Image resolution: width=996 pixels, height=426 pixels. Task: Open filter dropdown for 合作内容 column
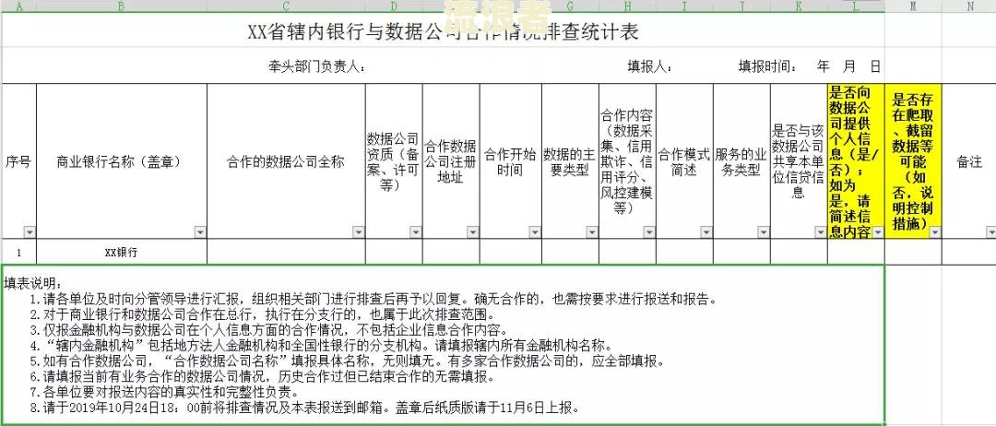(x=649, y=232)
